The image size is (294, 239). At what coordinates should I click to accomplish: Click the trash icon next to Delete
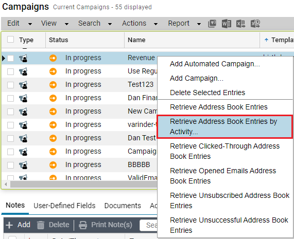(41, 225)
